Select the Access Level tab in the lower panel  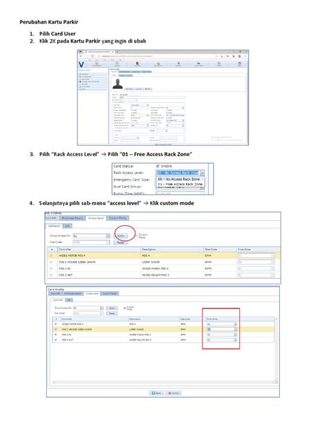coord(92,293)
